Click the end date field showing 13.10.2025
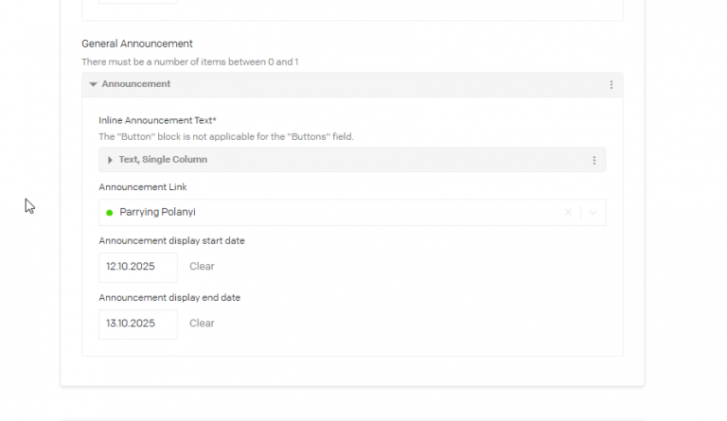The width and height of the screenshot is (727, 421). coord(137,324)
